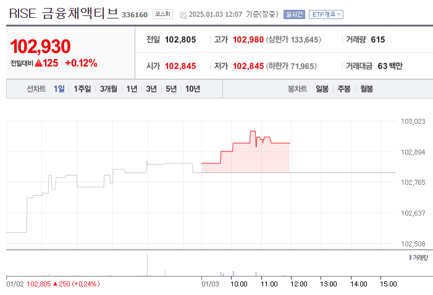Click the 봉차트 label
Screen dimensions: 433x295
click(x=297, y=89)
